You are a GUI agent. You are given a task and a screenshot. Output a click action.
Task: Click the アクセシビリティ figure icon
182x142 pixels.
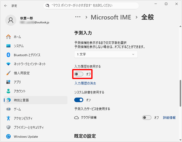point(8,118)
